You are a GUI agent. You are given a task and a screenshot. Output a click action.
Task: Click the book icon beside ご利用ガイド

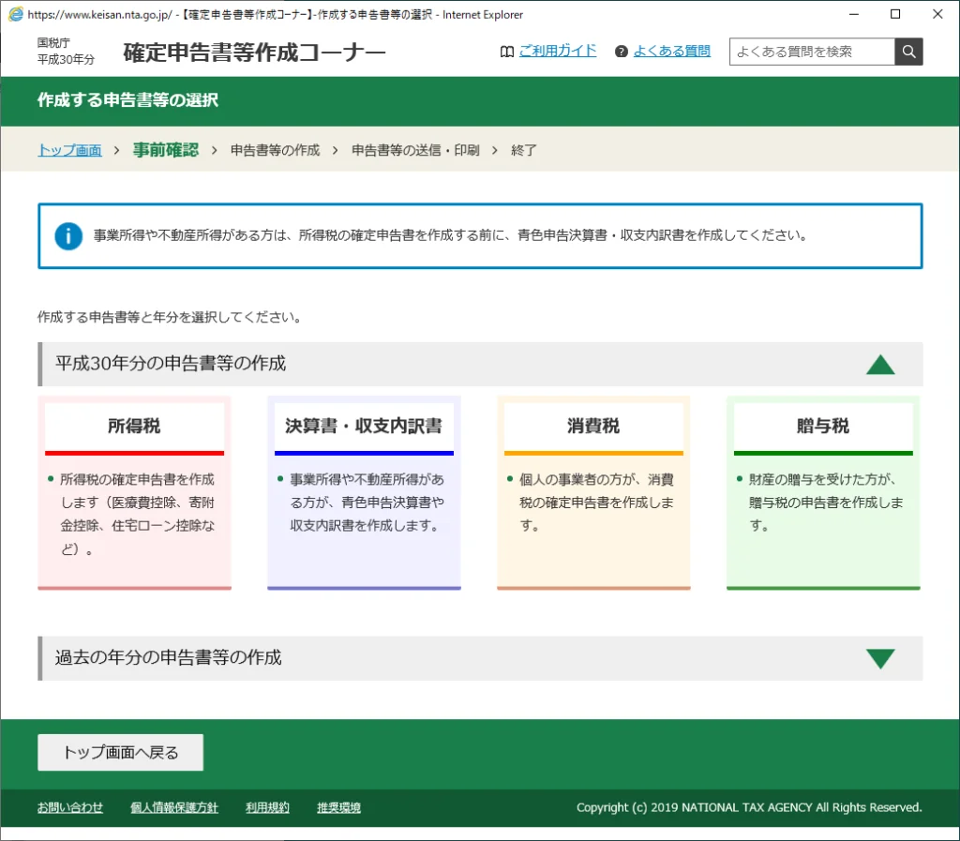(x=507, y=52)
